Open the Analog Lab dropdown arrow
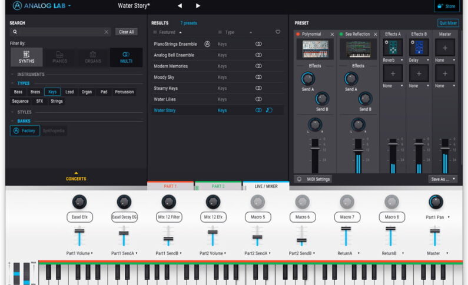 point(69,6)
